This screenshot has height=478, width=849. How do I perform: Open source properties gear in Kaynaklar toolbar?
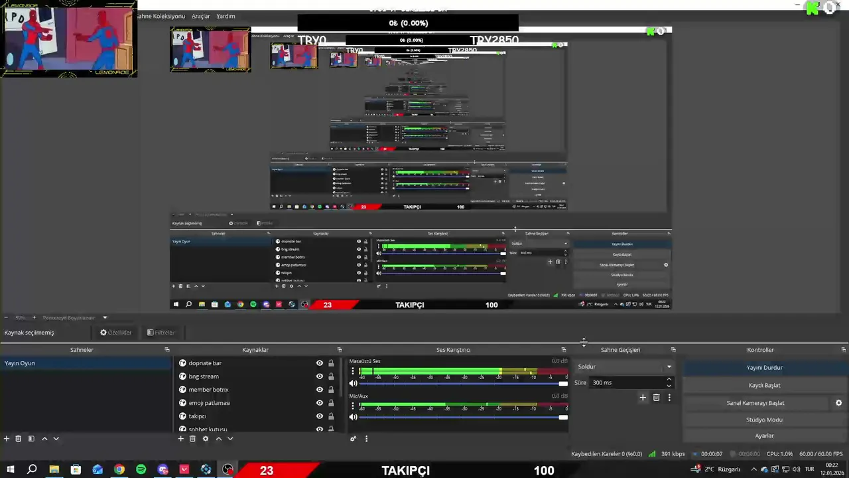[x=206, y=439]
